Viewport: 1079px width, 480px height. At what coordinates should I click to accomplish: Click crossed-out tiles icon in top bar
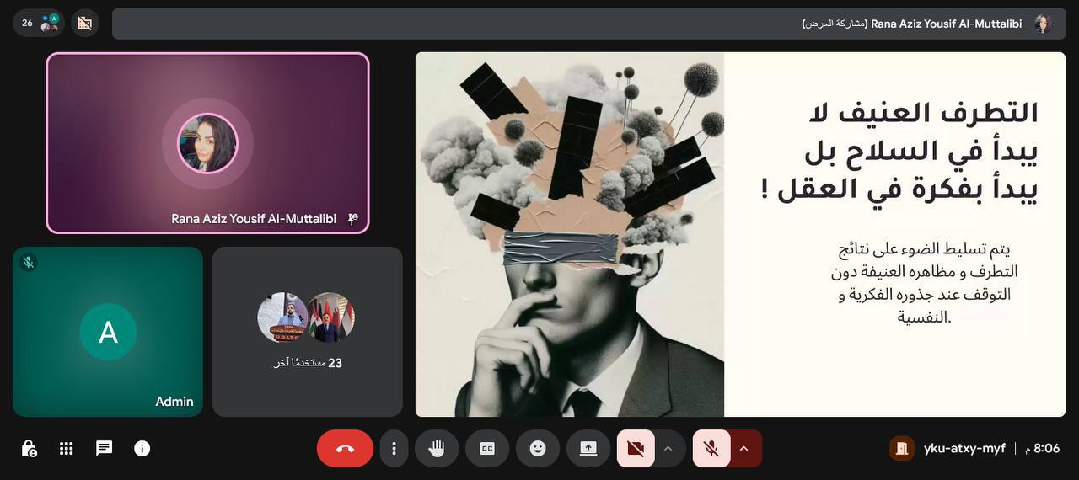point(85,23)
